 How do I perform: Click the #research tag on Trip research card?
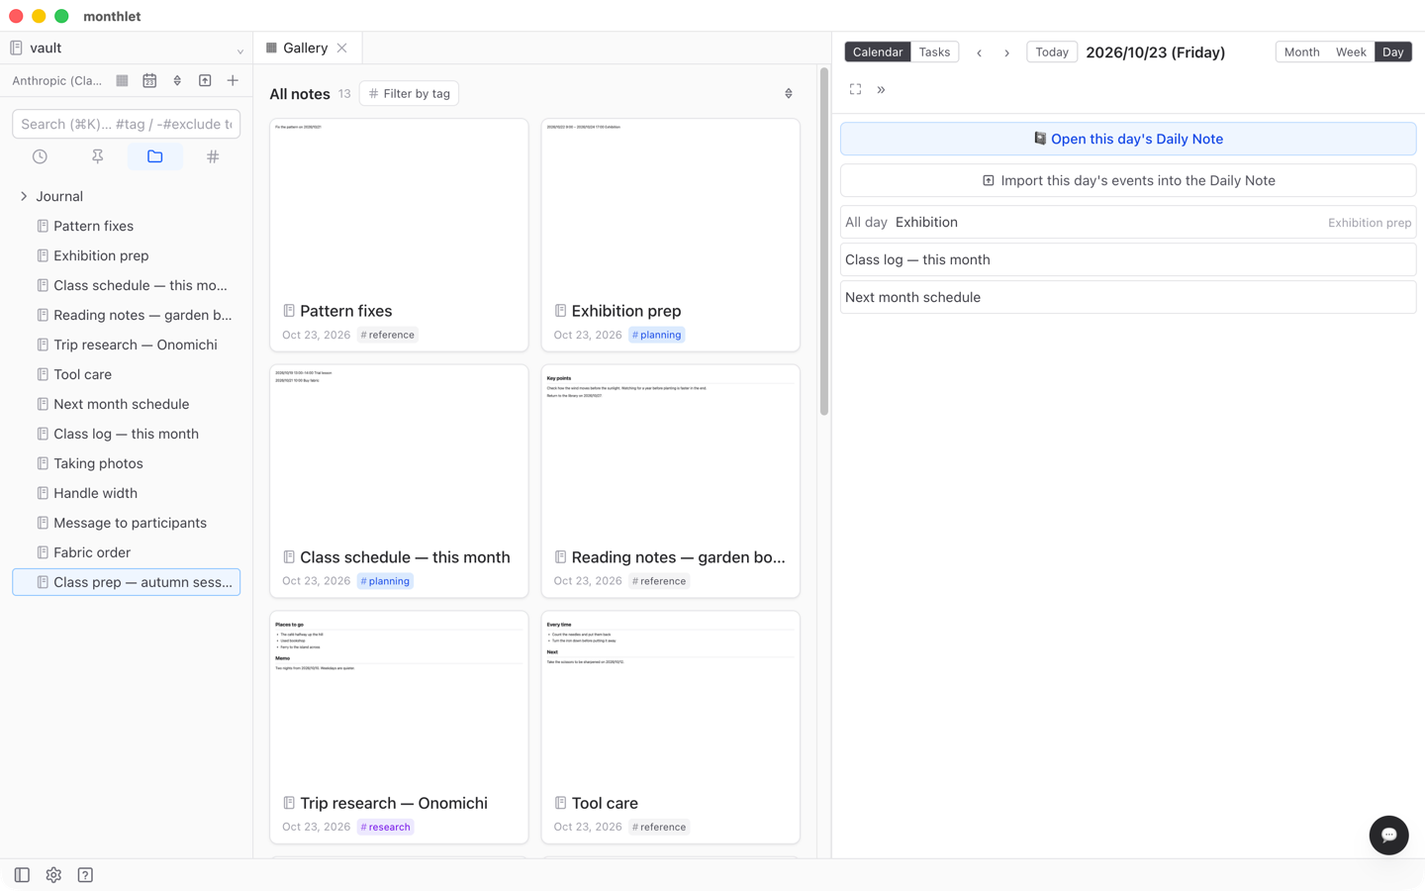click(385, 827)
